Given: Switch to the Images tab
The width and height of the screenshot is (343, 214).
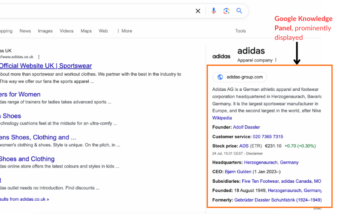Looking at the screenshot, I should click(x=45, y=31).
